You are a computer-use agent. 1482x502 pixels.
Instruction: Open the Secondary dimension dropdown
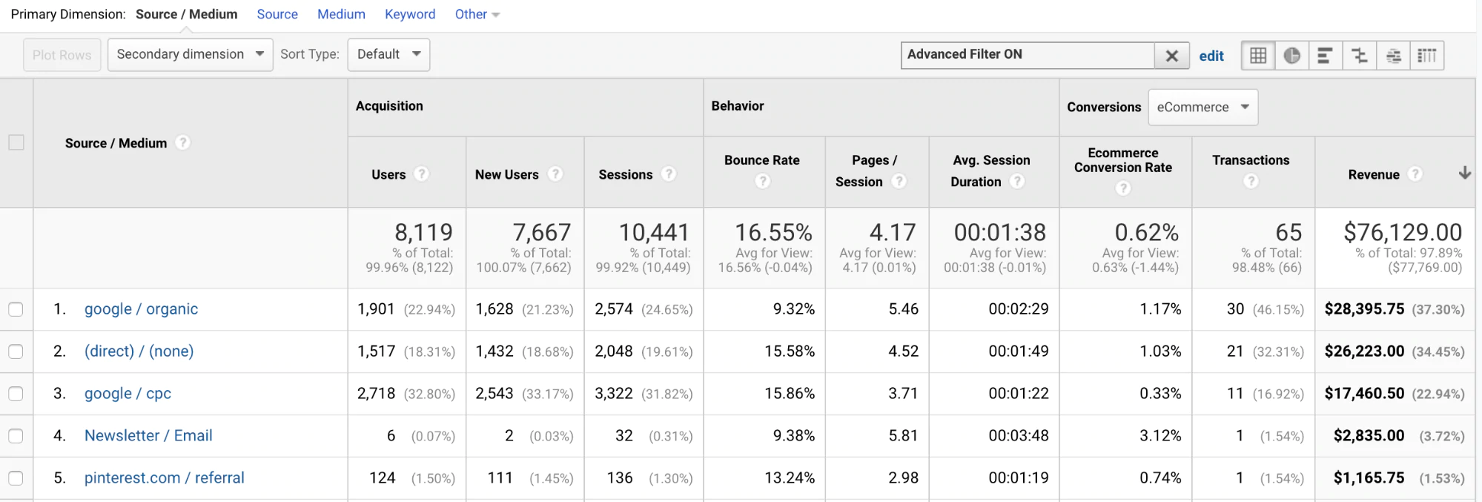[x=190, y=54]
